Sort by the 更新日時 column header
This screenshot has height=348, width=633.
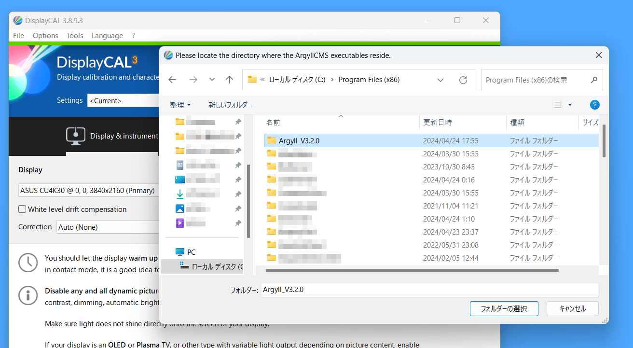(x=463, y=123)
